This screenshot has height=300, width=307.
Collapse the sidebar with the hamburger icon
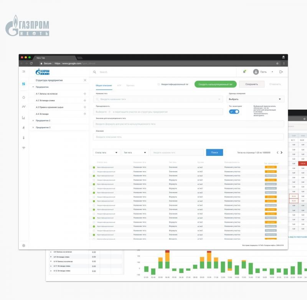24,72
